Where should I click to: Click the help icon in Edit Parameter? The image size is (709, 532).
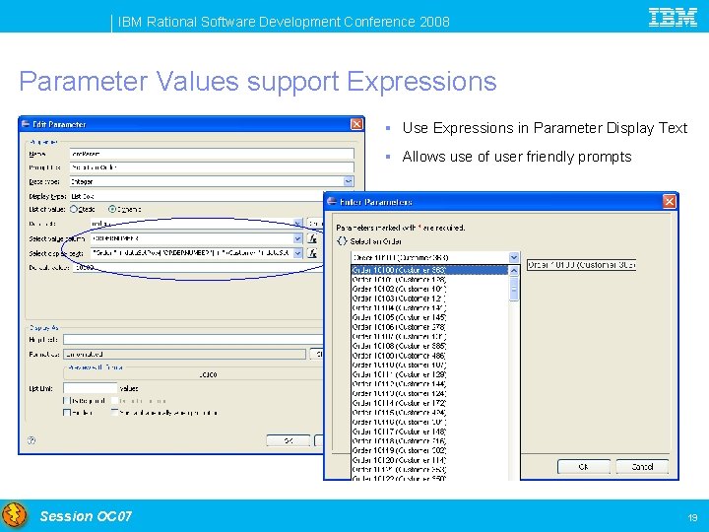[32, 440]
